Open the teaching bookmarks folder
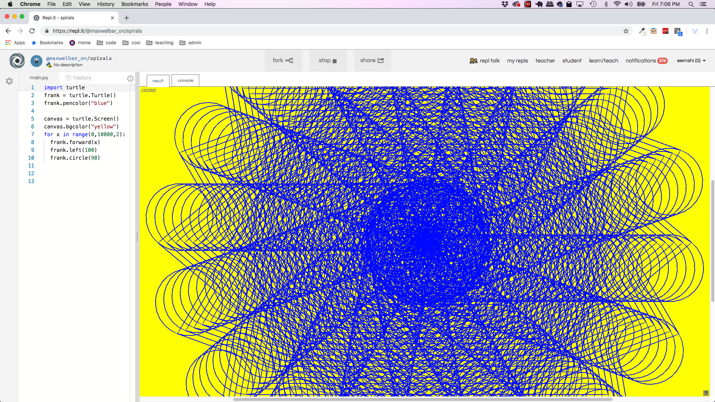This screenshot has width=715, height=402. [160, 43]
